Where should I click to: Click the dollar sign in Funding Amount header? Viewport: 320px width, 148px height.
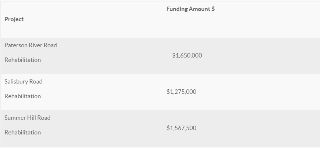click(x=213, y=9)
